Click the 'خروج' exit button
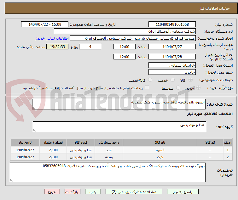Image resolution: width=238 pixels, height=200 pixels. point(52,192)
